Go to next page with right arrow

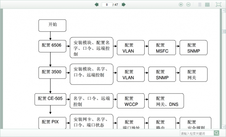pos(124,4)
